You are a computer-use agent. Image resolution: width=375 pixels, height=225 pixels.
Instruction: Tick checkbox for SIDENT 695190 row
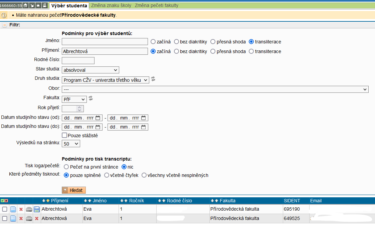[5, 209]
